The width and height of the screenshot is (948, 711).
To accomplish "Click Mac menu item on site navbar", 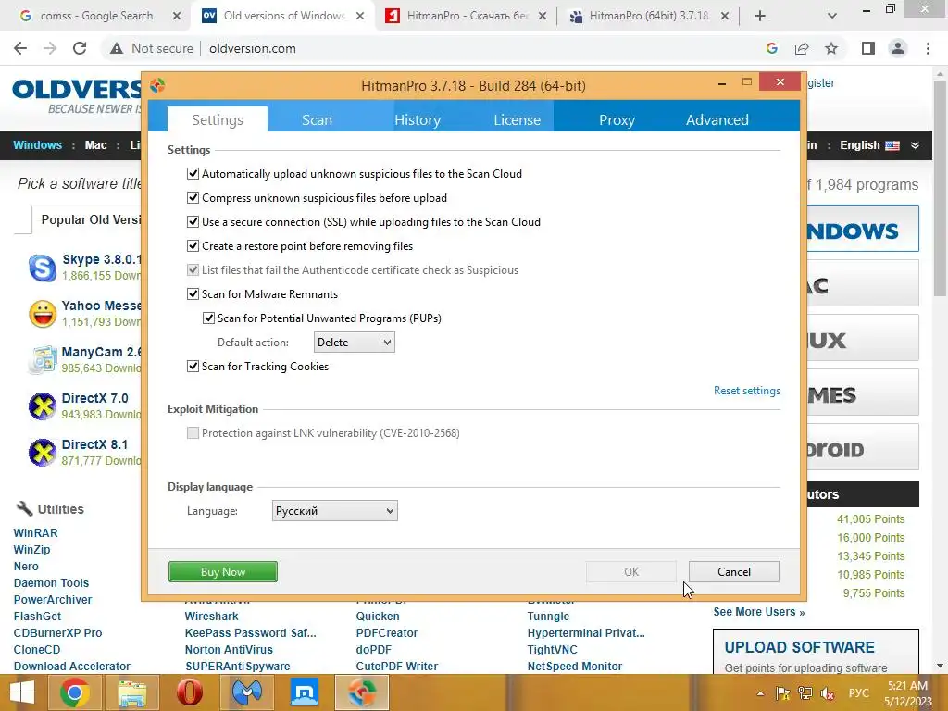I will tap(95, 145).
